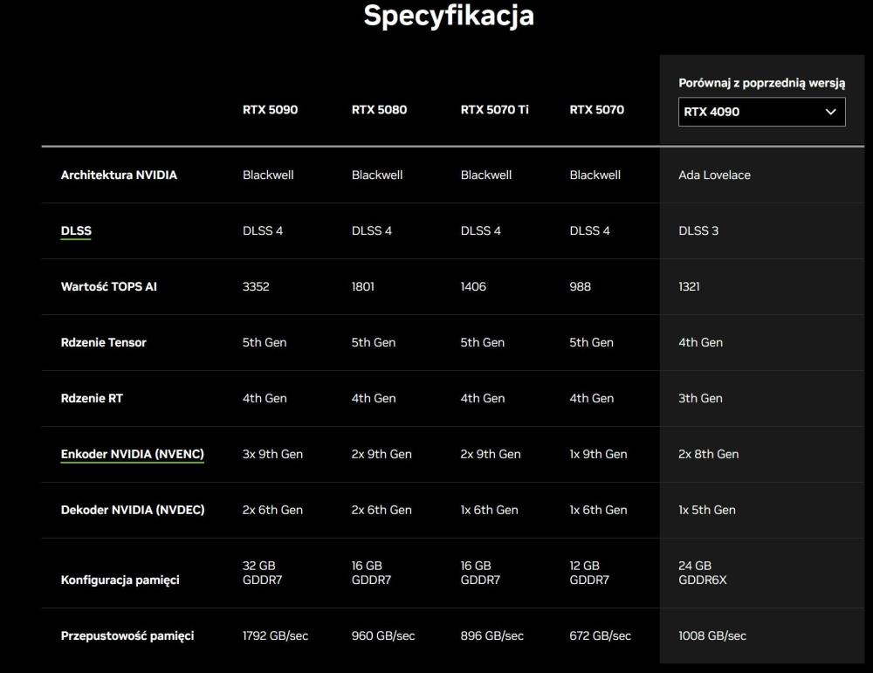Select the RTX 5090 column header
This screenshot has height=673, width=873.
click(270, 110)
